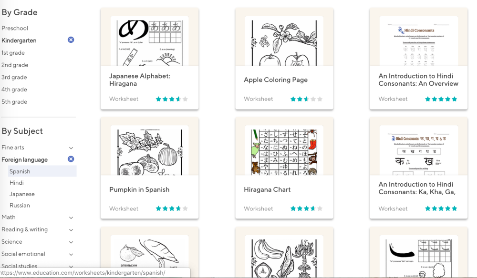Select the Preschool grade filter
This screenshot has width=477, height=278.
tap(15, 28)
